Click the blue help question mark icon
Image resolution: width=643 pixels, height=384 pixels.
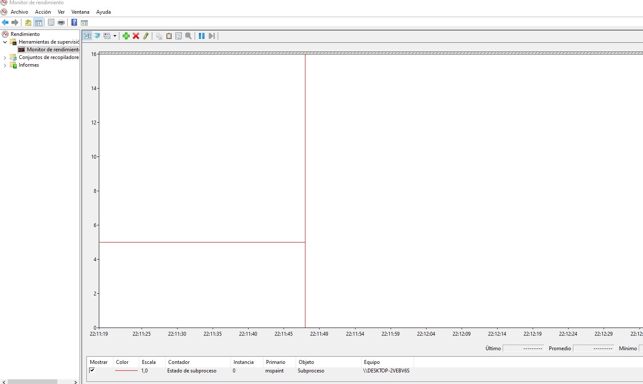tap(74, 23)
